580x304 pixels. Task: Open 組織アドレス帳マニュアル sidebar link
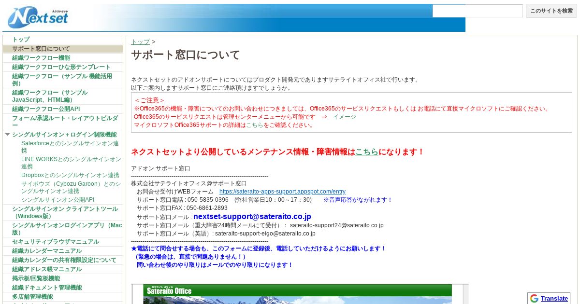pyautogui.click(x=47, y=269)
